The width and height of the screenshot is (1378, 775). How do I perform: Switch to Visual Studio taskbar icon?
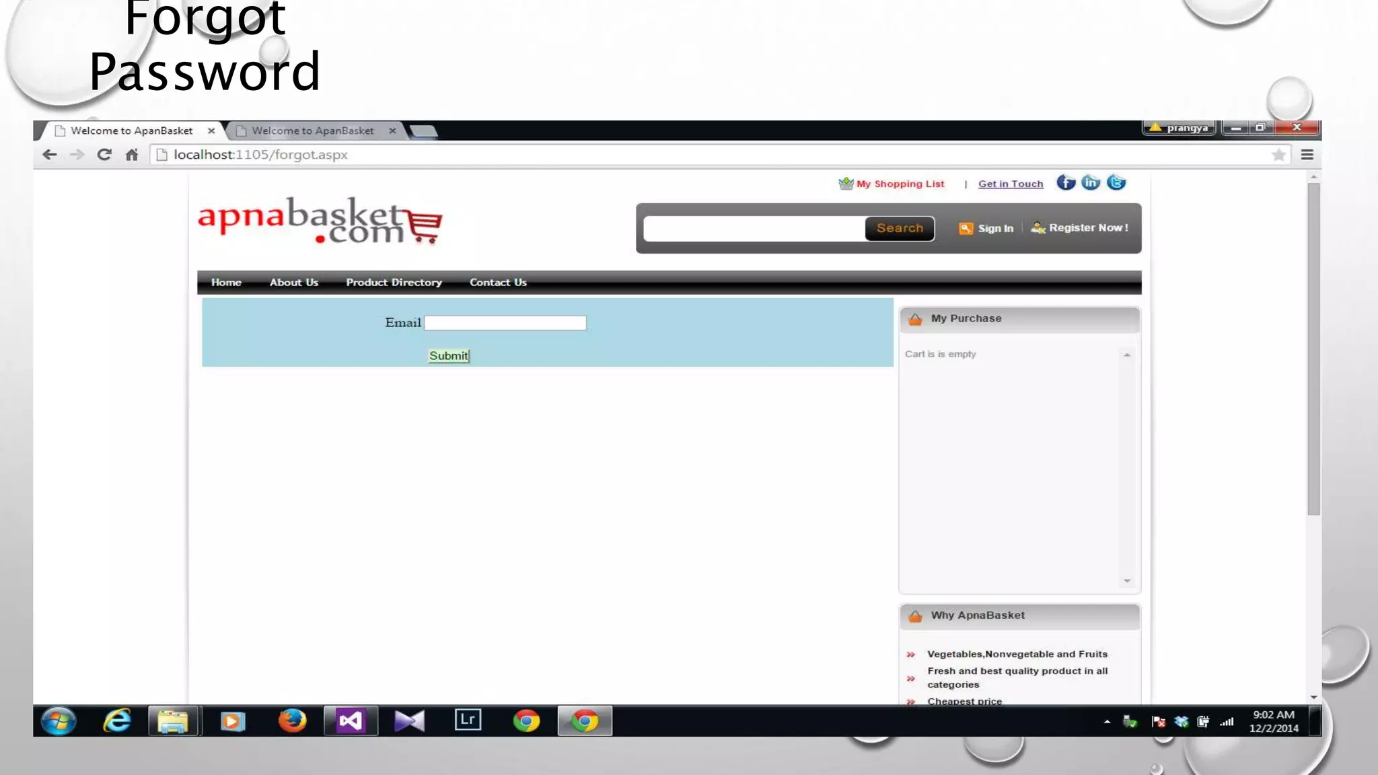coord(351,721)
